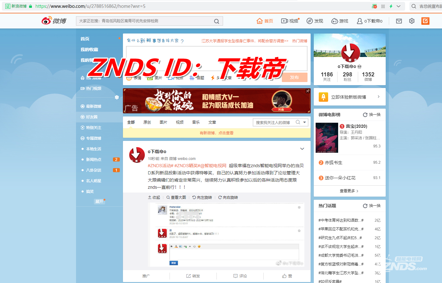Click 立即体验新版微博 banner
This screenshot has width=442, height=283.
click(349, 97)
